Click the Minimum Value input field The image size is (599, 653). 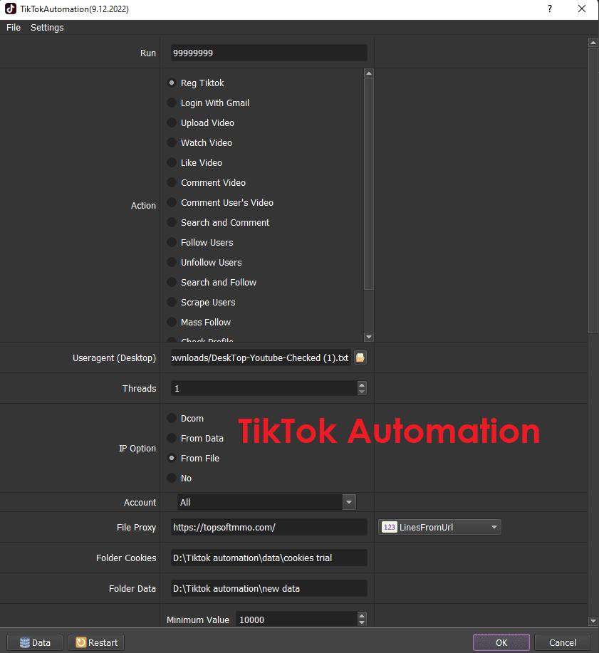point(296,620)
